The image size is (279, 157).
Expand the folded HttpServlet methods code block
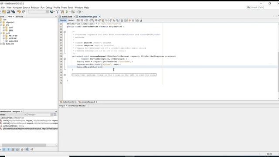click(x=65, y=75)
